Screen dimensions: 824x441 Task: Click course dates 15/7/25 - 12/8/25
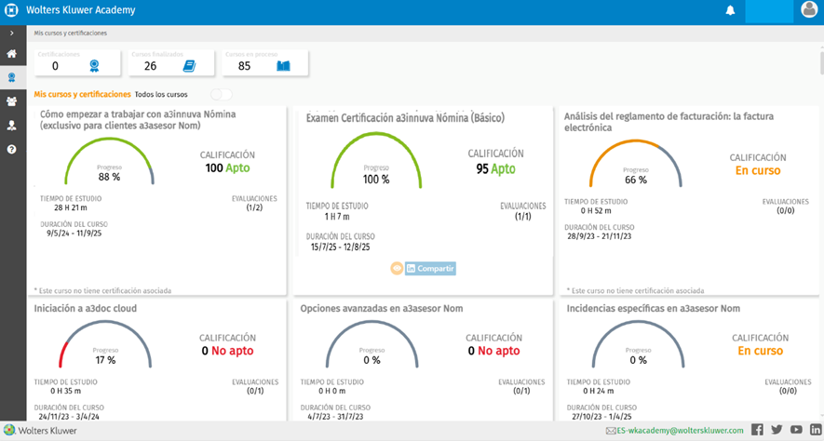[343, 247]
